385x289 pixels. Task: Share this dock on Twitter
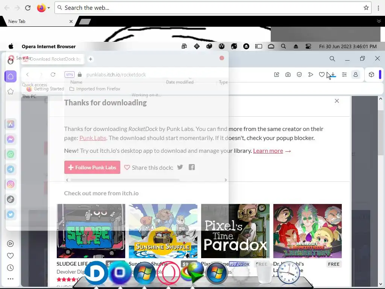180,167
